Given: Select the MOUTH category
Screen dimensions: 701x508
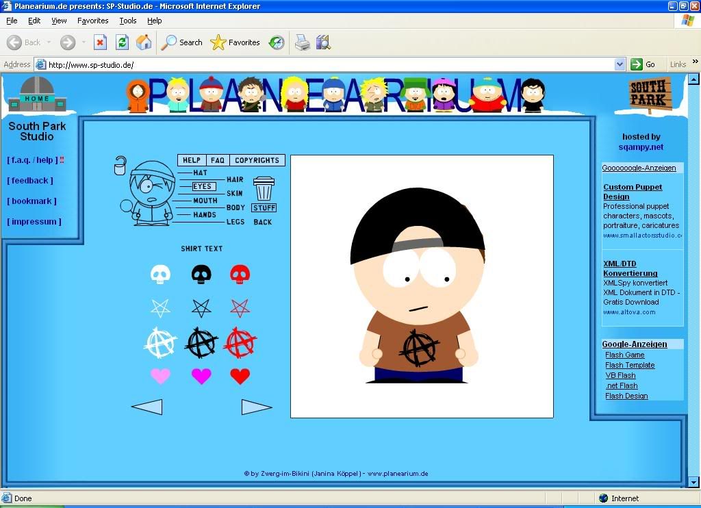Looking at the screenshot, I should 205,201.
